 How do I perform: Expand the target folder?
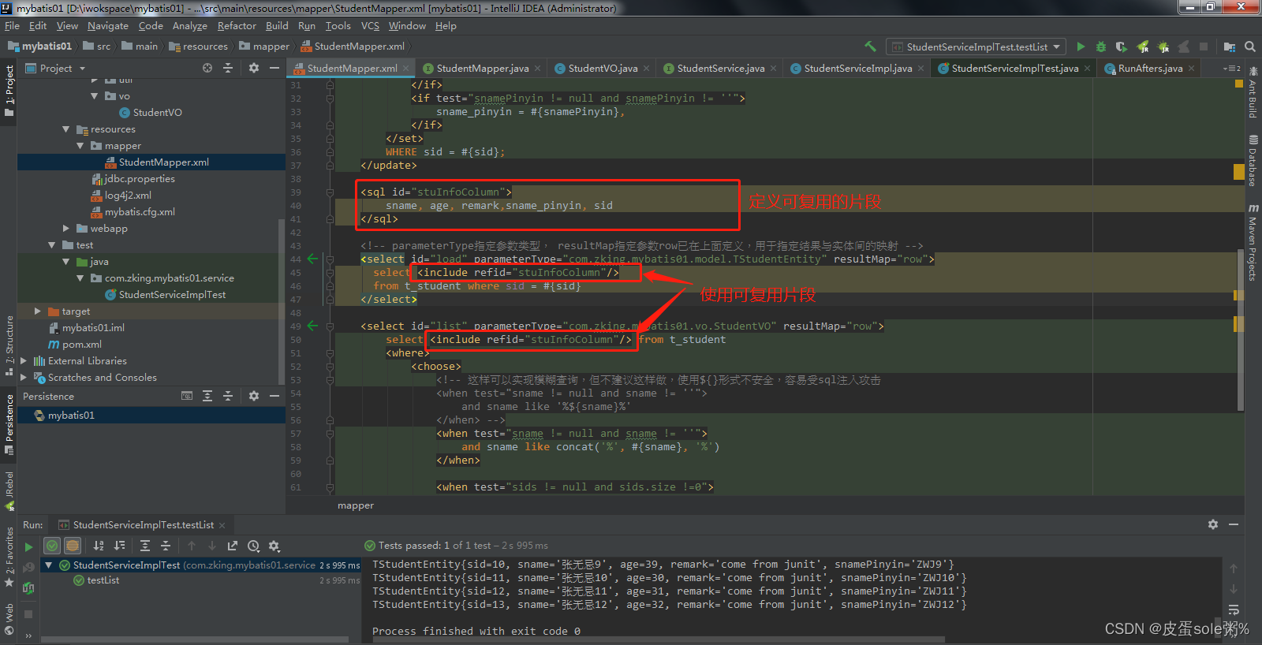click(38, 311)
